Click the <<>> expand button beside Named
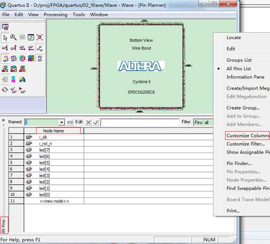The height and width of the screenshot is (244, 270). [x=70, y=122]
